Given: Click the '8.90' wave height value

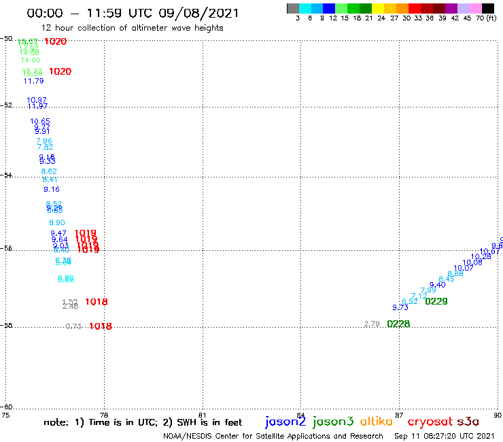Looking at the screenshot, I should (57, 223).
